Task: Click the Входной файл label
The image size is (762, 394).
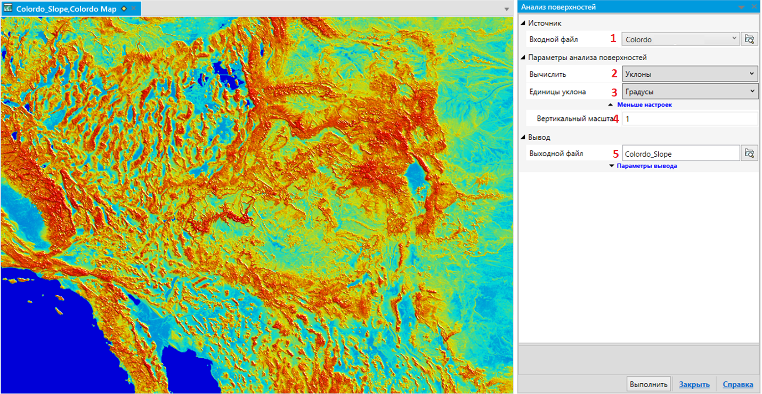Action: click(x=553, y=39)
